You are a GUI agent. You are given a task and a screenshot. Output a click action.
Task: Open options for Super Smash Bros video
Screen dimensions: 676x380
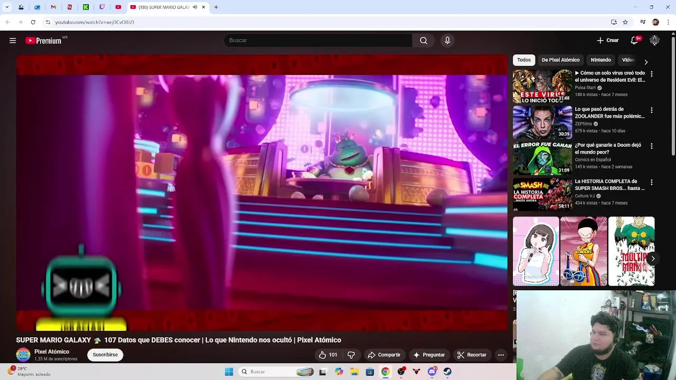(x=651, y=182)
